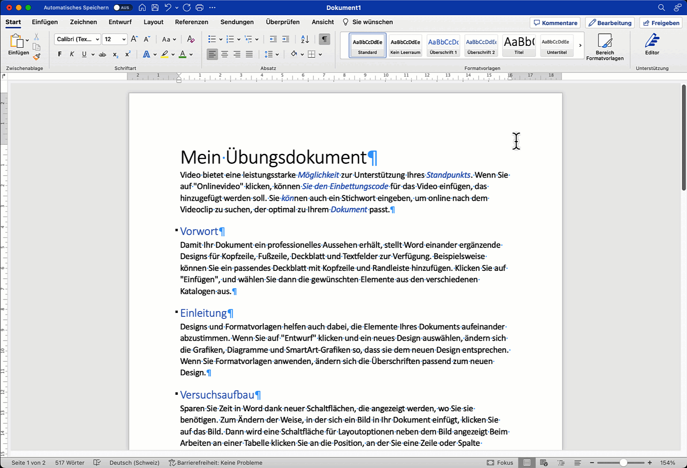Toggle paragraph marks display off

[x=324, y=39]
